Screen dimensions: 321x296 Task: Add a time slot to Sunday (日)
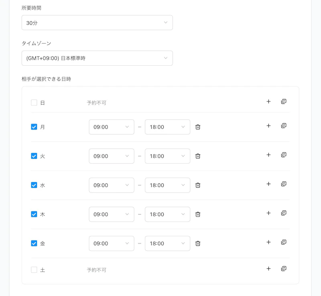pyautogui.click(x=268, y=101)
